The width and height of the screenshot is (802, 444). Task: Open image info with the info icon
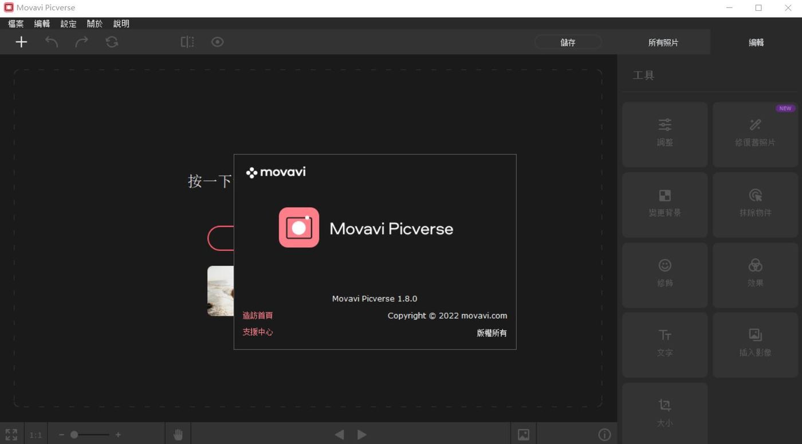click(x=604, y=435)
